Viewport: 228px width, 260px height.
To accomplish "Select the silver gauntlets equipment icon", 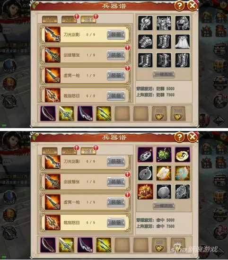I will click(x=145, y=42).
